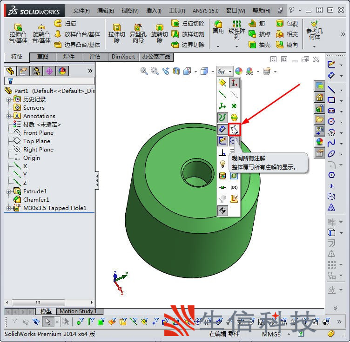Click the Extruded Cut (拉伸切除) tool
This screenshot has width=350, height=342.
(x=116, y=33)
